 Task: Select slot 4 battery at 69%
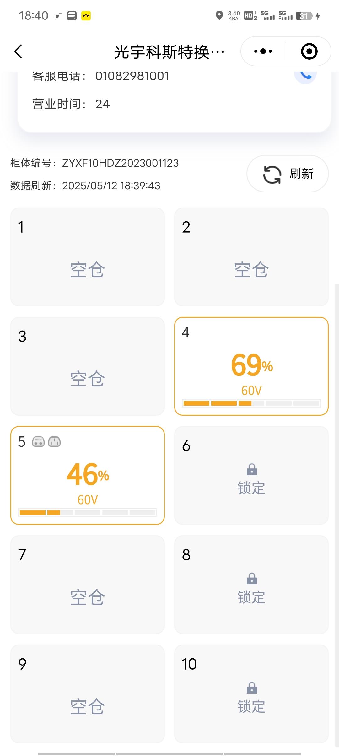(251, 366)
